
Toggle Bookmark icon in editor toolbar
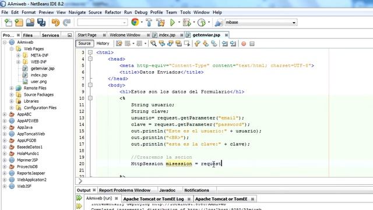click(214, 44)
